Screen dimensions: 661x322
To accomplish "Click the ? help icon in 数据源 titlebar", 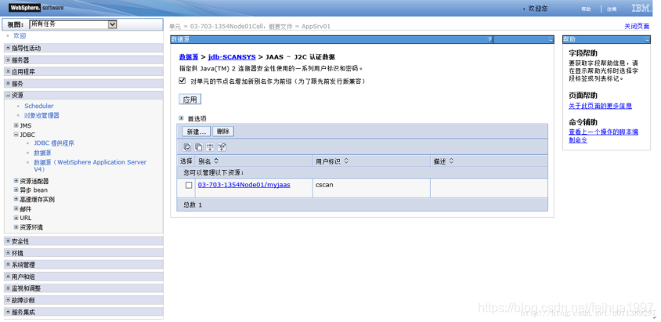I will [489, 40].
